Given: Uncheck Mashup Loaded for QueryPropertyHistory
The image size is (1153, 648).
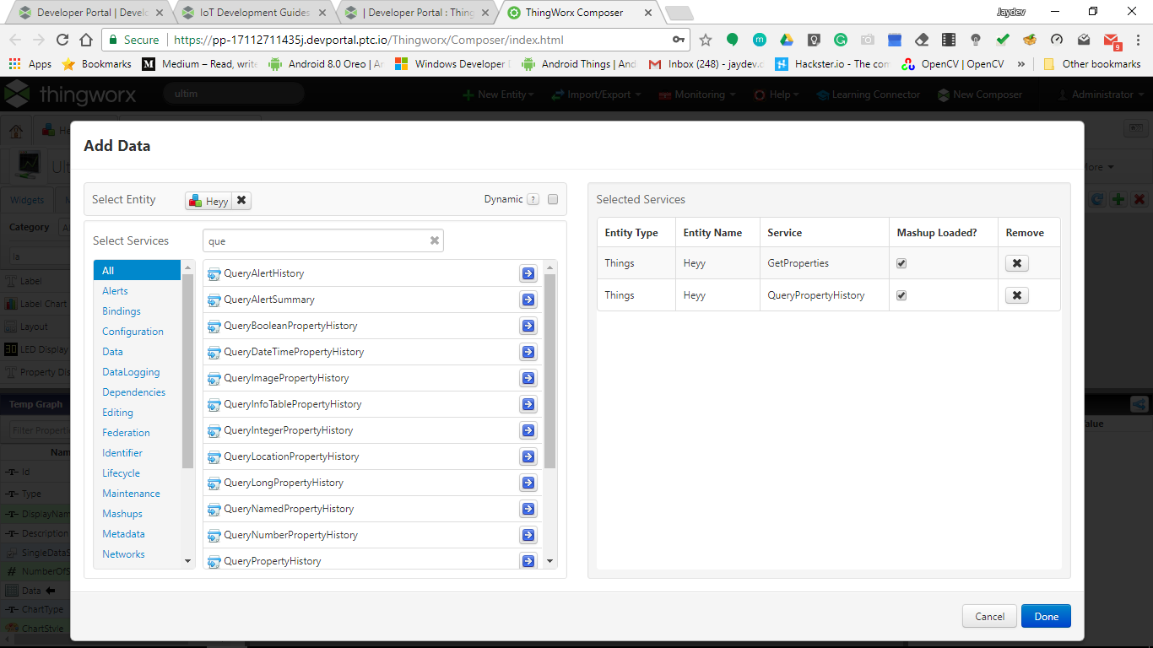Looking at the screenshot, I should 901,294.
